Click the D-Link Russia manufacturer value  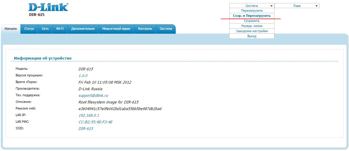[x=90, y=89]
